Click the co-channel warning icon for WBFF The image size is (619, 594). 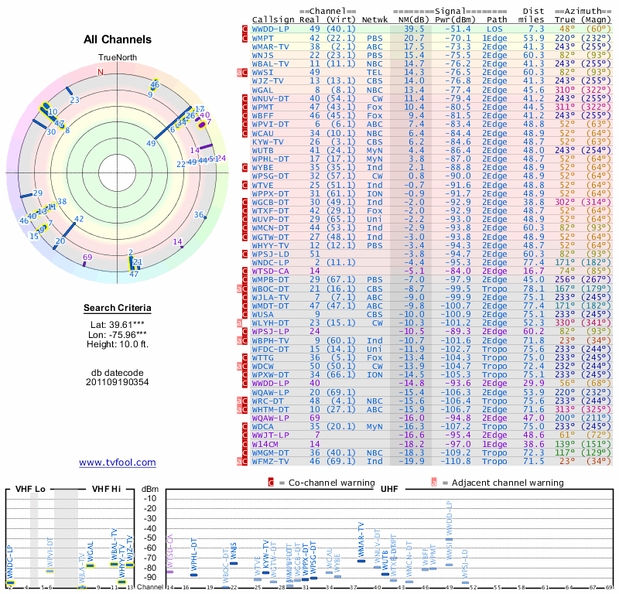(x=245, y=116)
